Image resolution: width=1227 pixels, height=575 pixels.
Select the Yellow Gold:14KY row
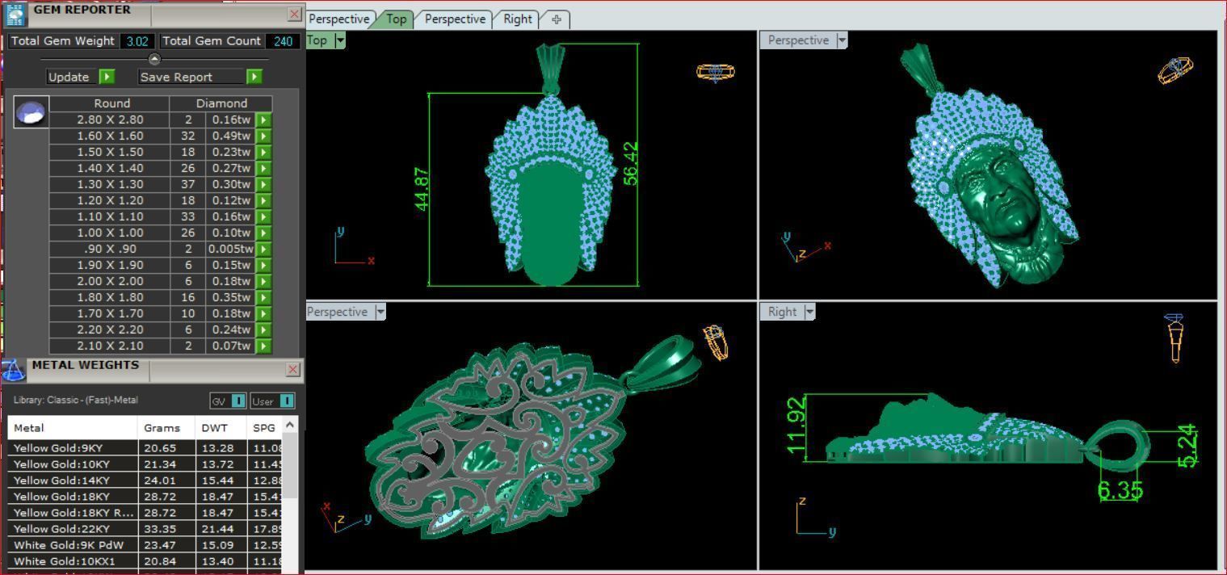tap(145, 481)
